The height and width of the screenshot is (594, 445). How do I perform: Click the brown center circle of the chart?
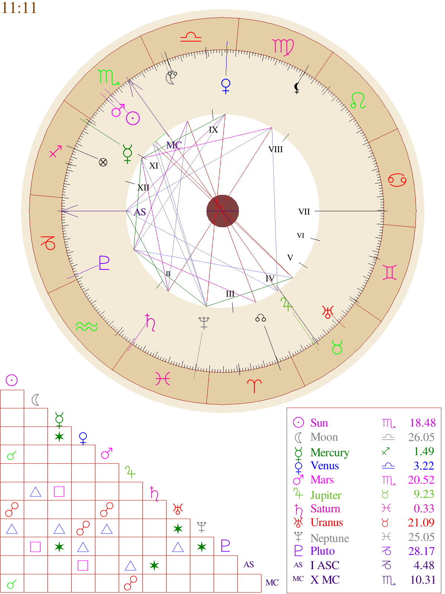coord(222,211)
